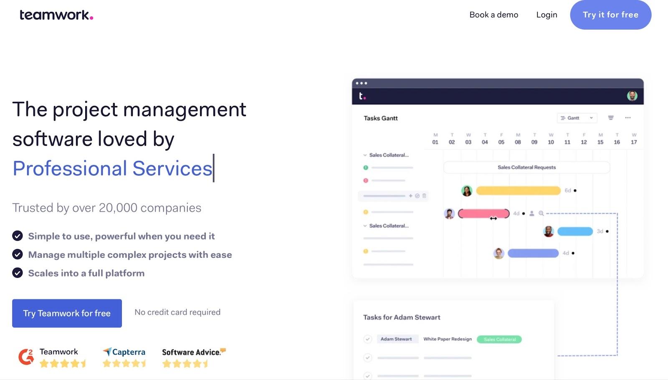Open the G2 Teamwork rating badge

[52, 357]
